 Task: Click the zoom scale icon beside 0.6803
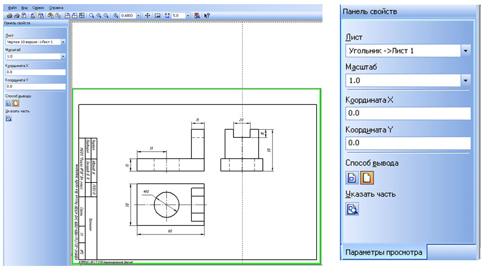116,15
